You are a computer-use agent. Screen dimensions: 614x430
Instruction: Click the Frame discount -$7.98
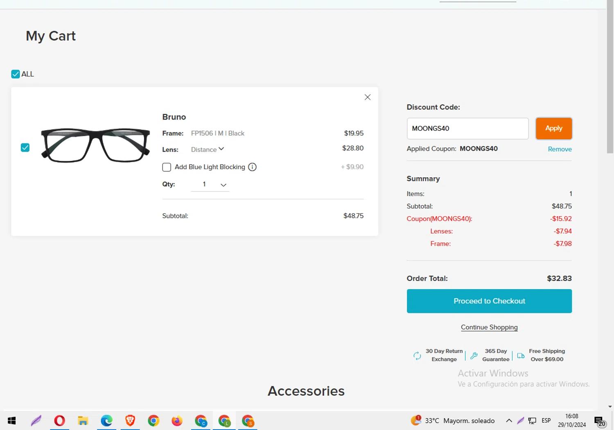tap(563, 244)
